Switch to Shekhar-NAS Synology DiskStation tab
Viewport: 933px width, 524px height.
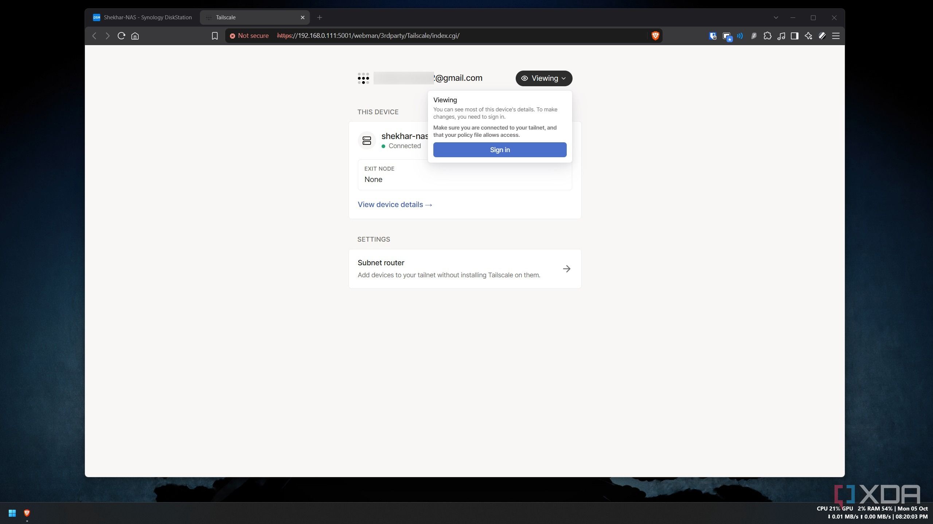(x=143, y=17)
